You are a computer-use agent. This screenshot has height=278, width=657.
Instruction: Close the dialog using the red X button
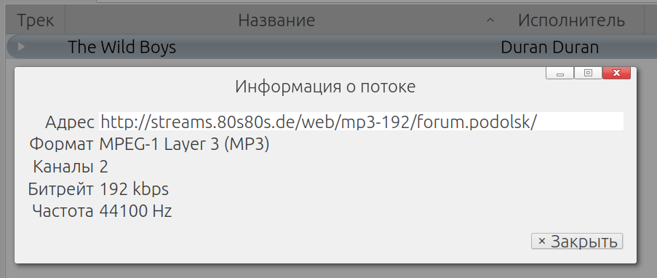coord(616,73)
